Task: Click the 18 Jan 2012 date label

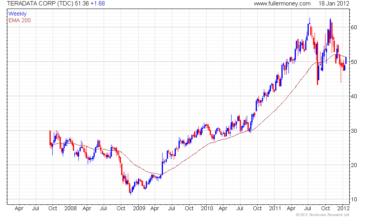Action: (334, 4)
